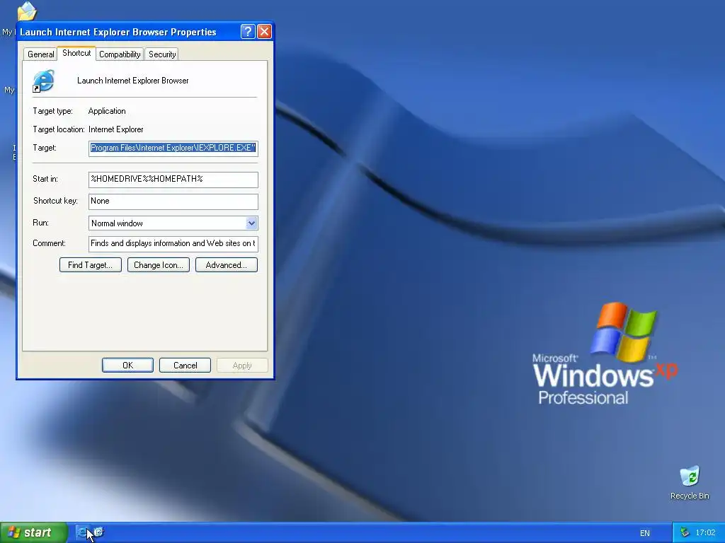Click the dialog's question mark help button
The height and width of the screenshot is (543, 725).
(248, 31)
